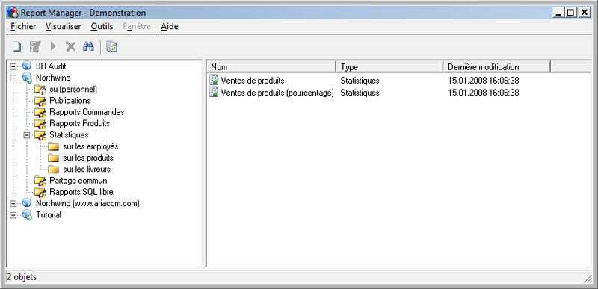
Task: Open the Outils menu
Action: [x=102, y=27]
